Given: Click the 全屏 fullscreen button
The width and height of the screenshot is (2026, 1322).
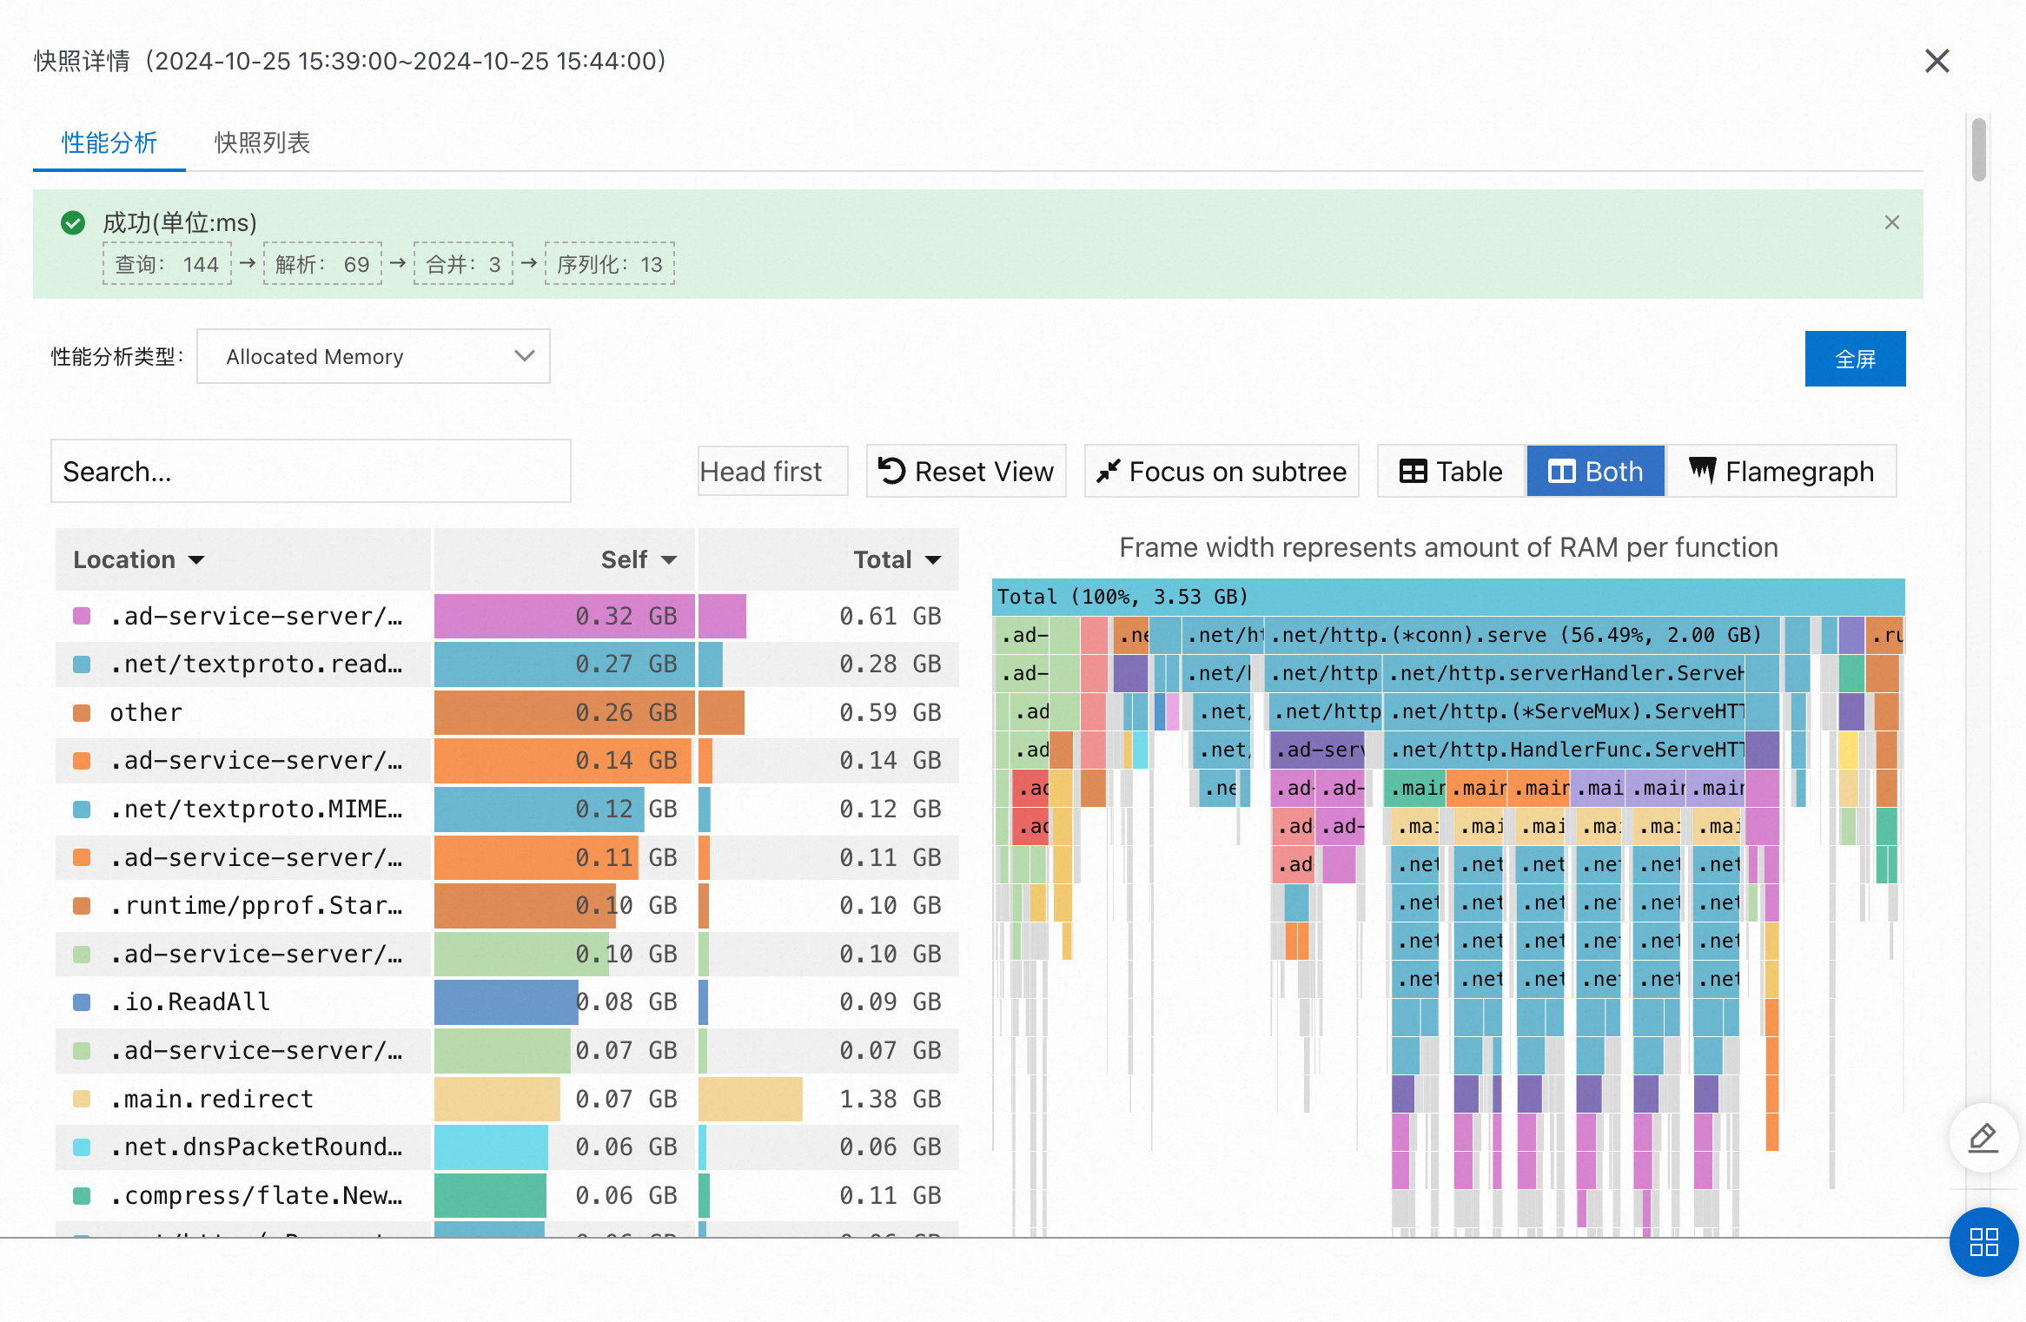Looking at the screenshot, I should click(1854, 359).
